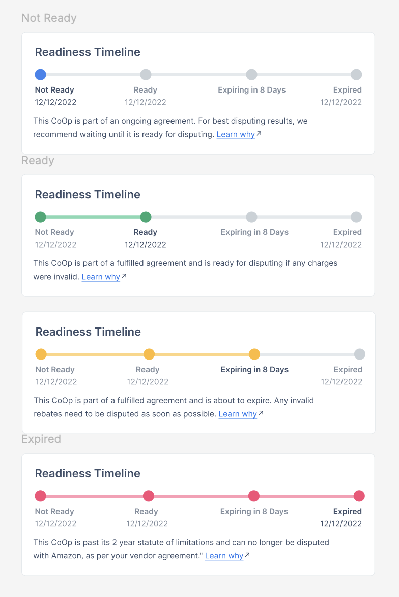Click gray Expiring in 8 Days dot in second card
The height and width of the screenshot is (597, 399).
click(x=251, y=217)
